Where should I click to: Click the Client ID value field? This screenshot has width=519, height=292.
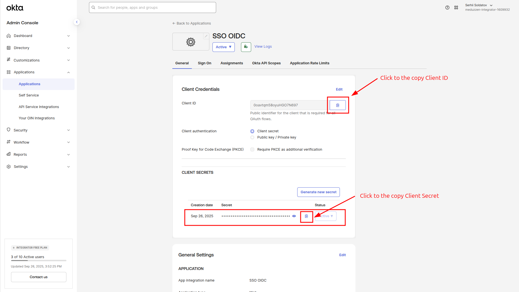(288, 105)
